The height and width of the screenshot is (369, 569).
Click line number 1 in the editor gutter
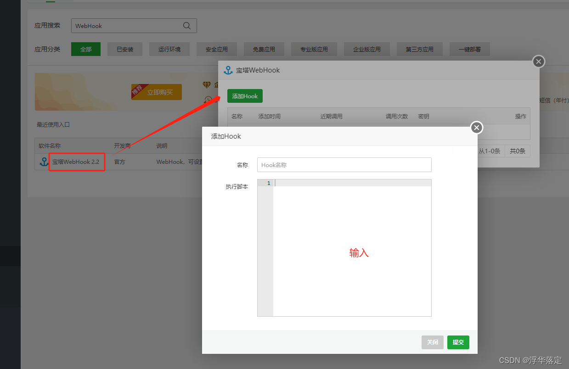point(269,183)
